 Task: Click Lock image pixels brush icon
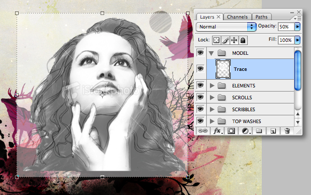[x=225, y=40]
